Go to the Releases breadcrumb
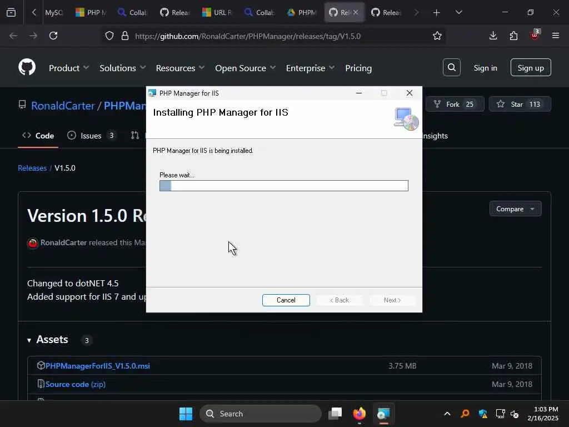Image resolution: width=569 pixels, height=427 pixels. coord(32,168)
